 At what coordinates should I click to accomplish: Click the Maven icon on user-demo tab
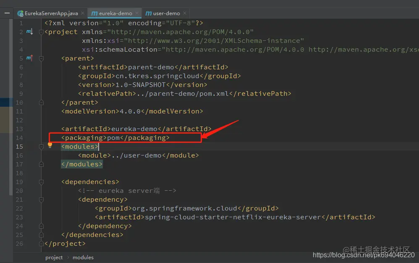pyautogui.click(x=149, y=13)
